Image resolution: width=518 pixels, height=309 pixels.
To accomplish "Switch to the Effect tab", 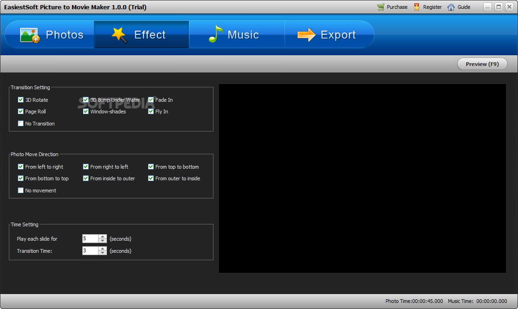I will point(141,35).
